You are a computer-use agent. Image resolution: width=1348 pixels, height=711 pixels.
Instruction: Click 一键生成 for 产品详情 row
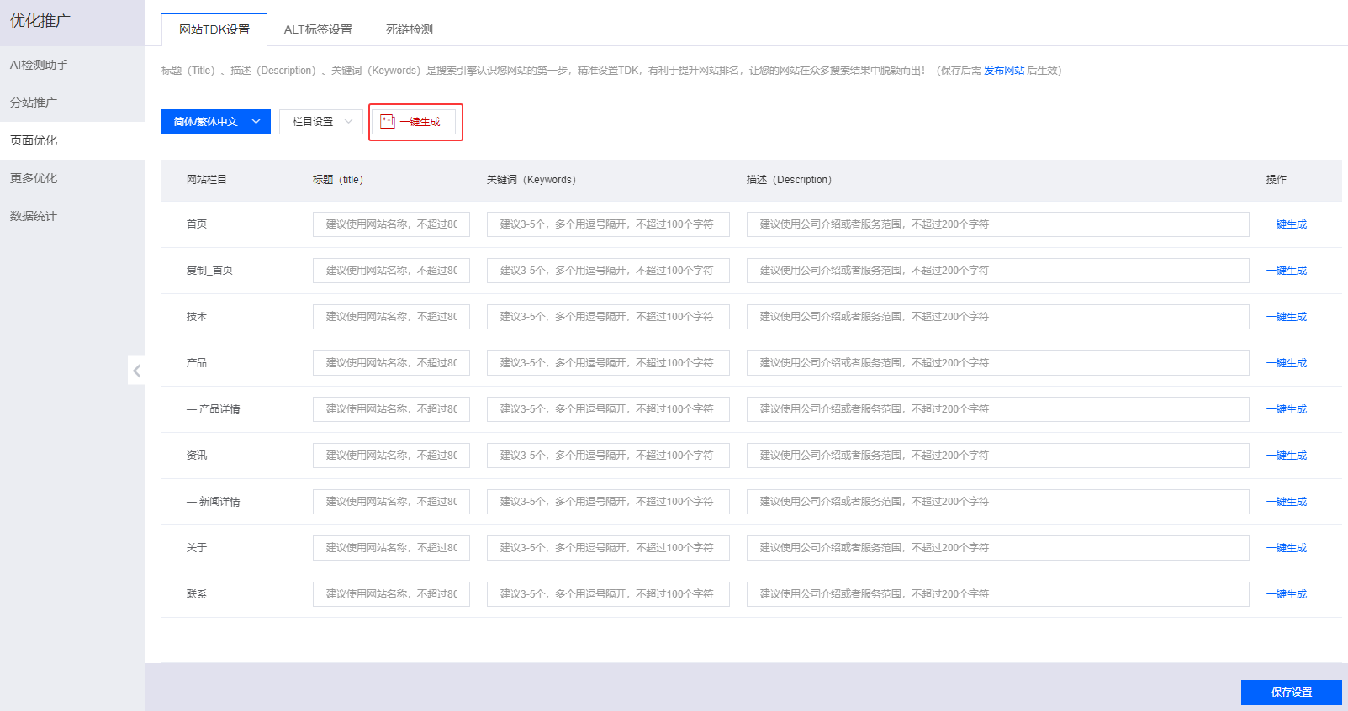pos(1287,409)
